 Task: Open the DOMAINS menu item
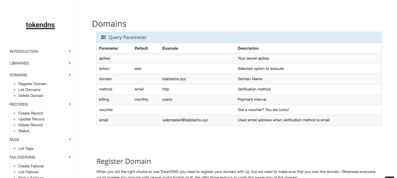[x=18, y=75]
